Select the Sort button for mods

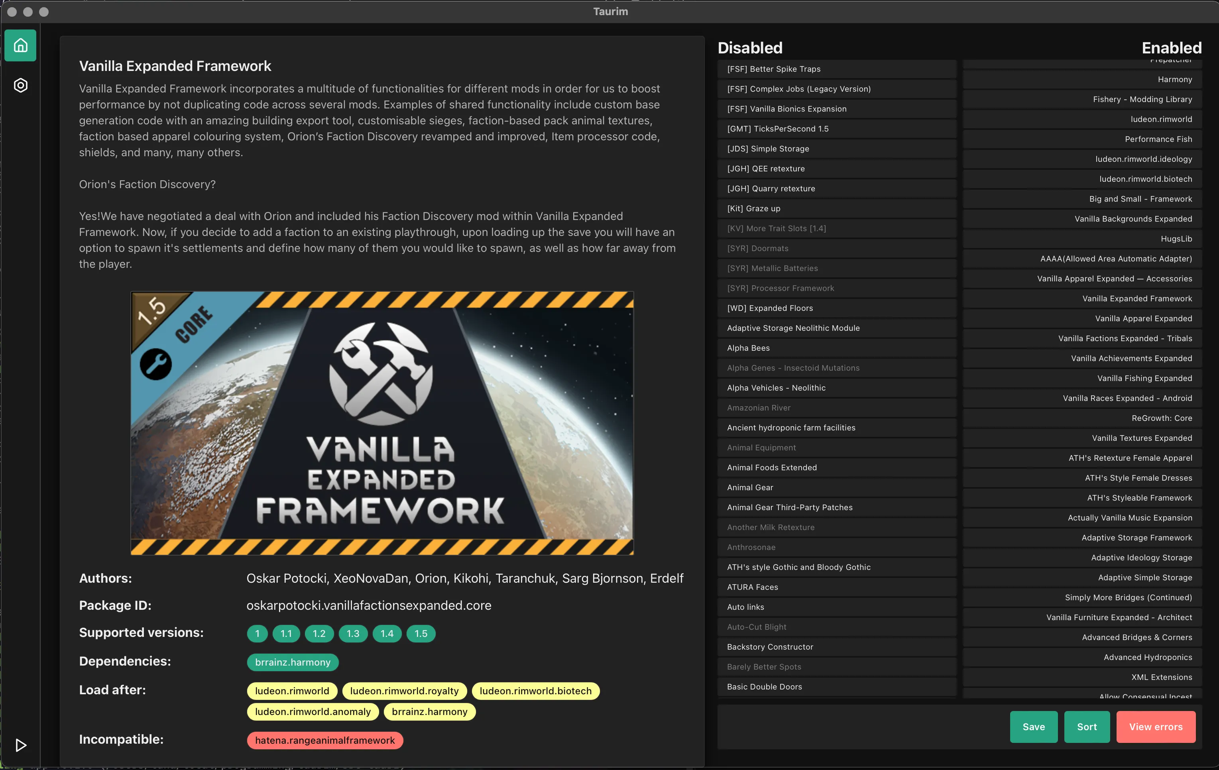tap(1087, 727)
